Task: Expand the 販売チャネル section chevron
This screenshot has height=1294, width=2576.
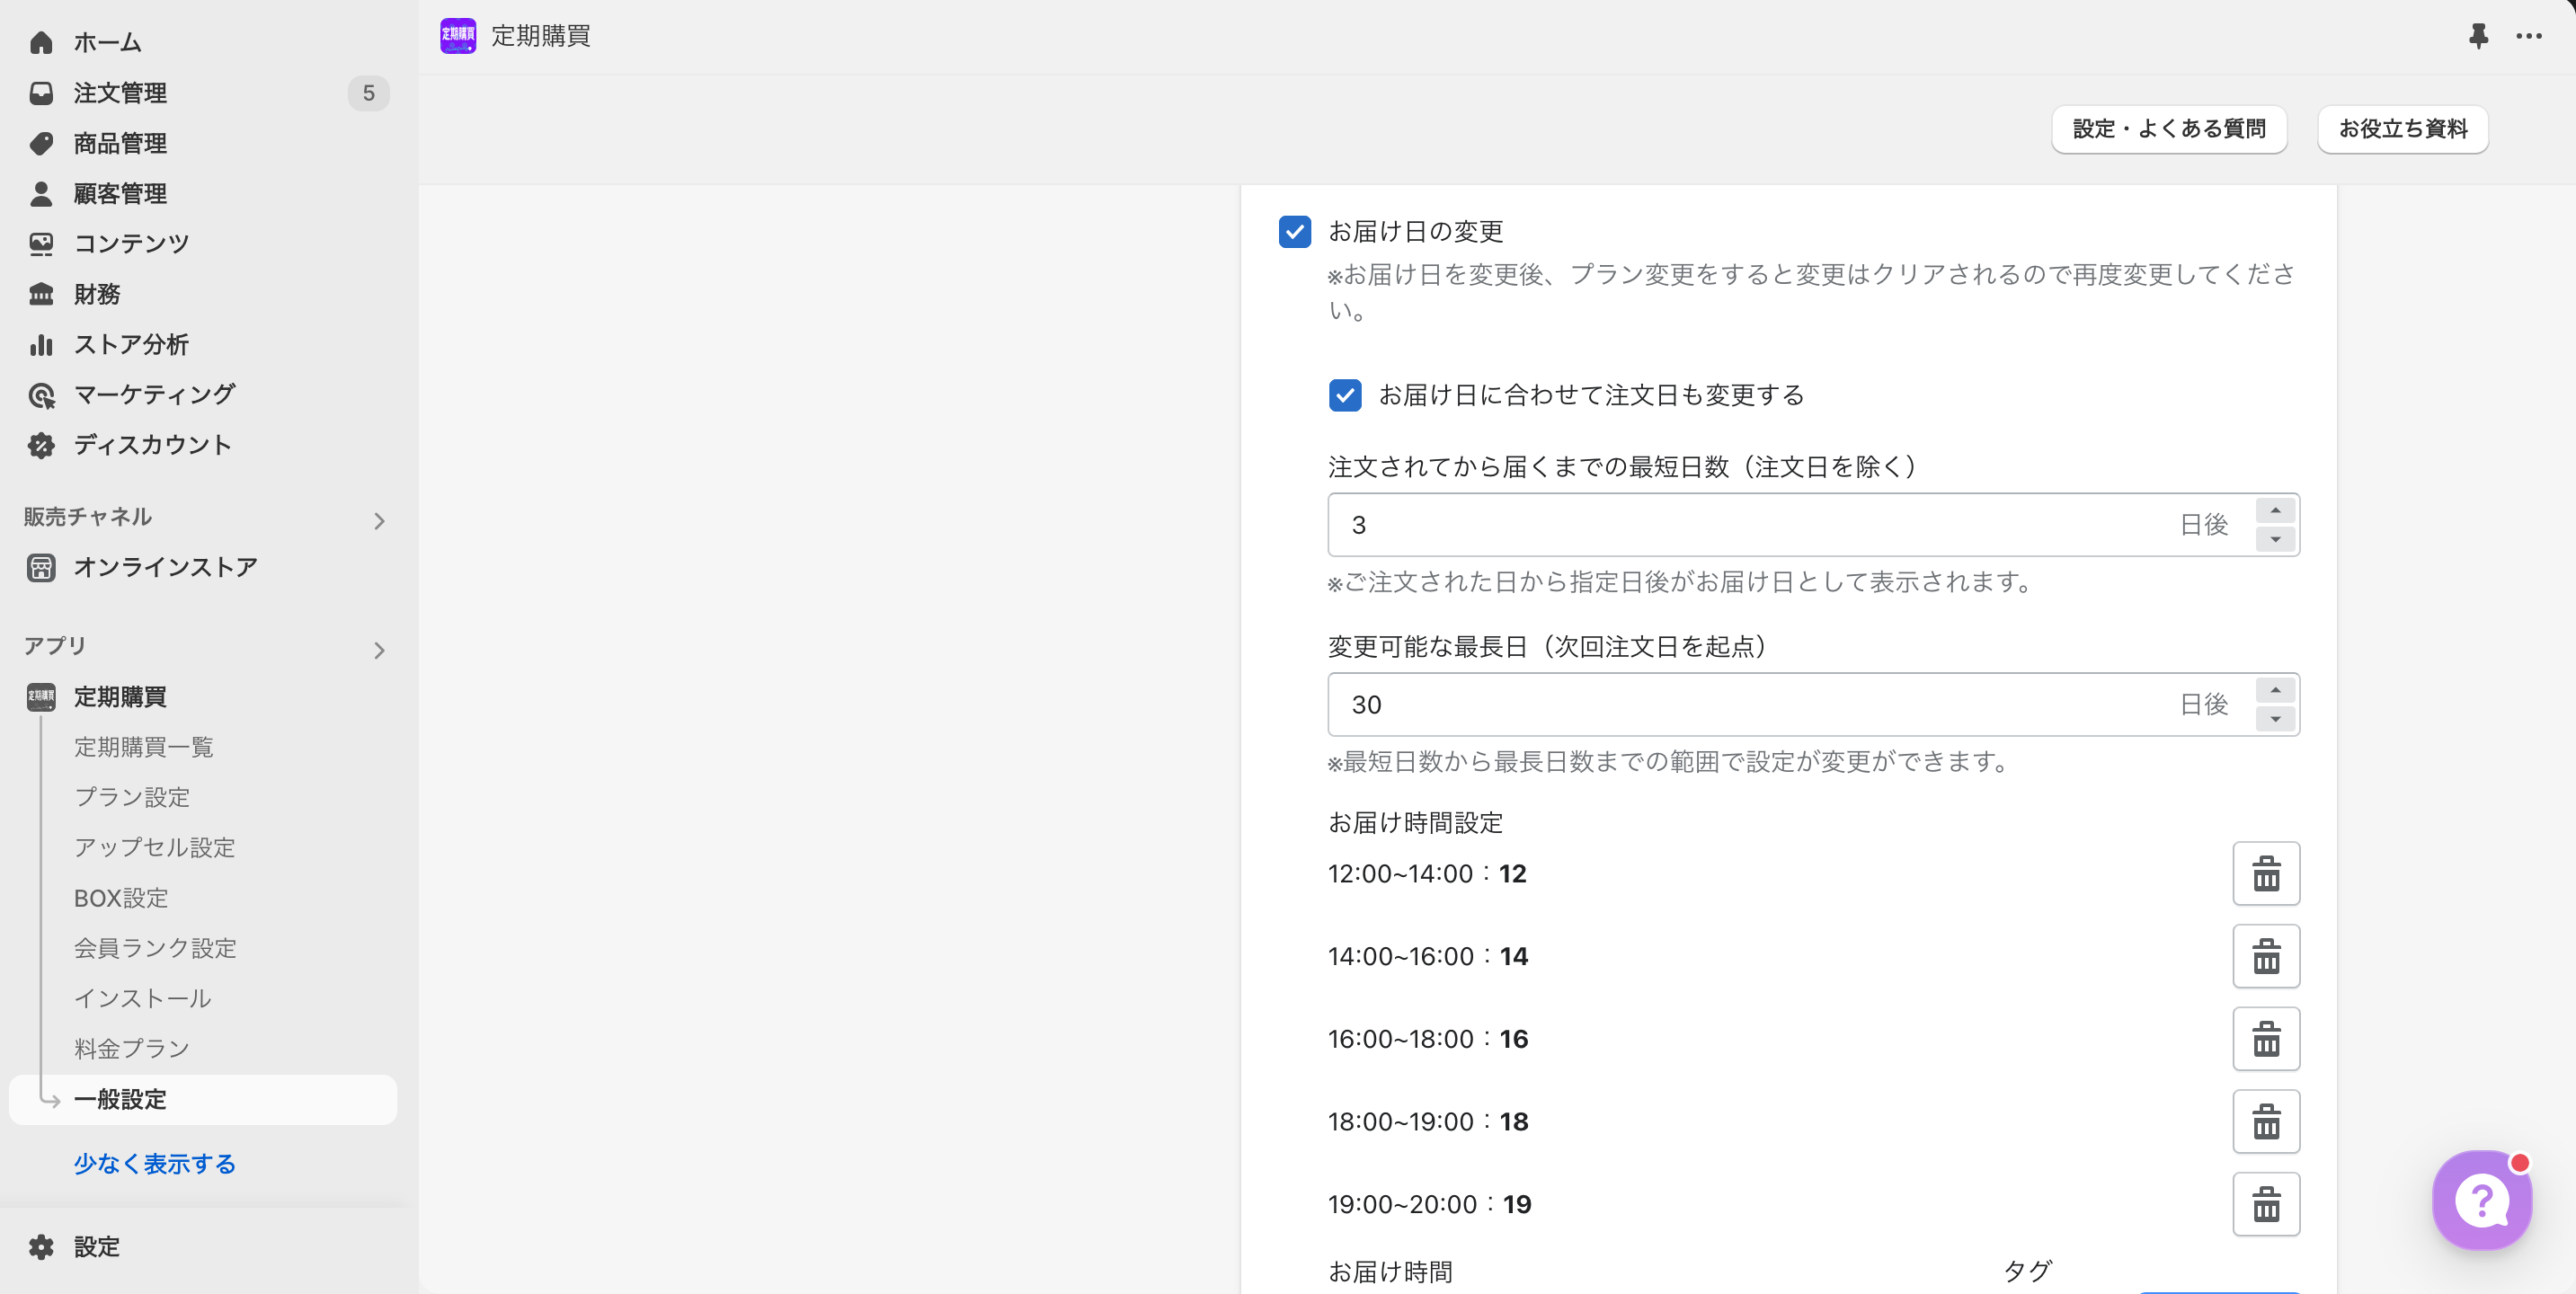Action: pos(379,521)
